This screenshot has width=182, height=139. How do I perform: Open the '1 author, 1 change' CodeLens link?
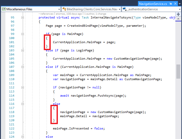(x=95, y=14)
